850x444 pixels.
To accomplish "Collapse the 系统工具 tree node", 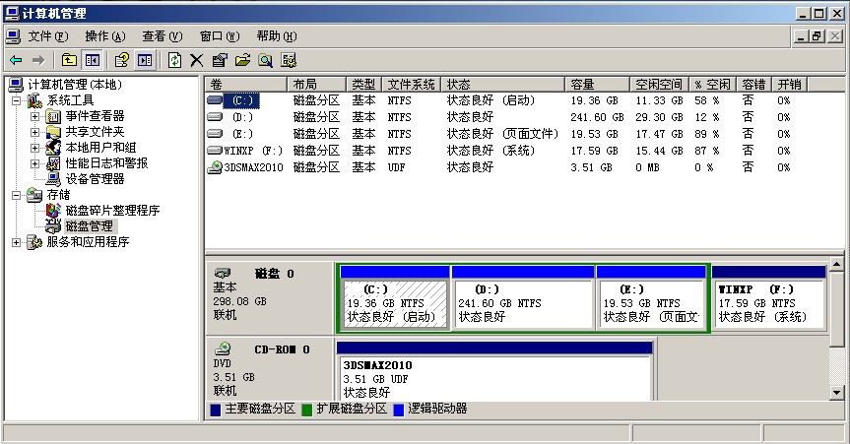I will (x=17, y=100).
